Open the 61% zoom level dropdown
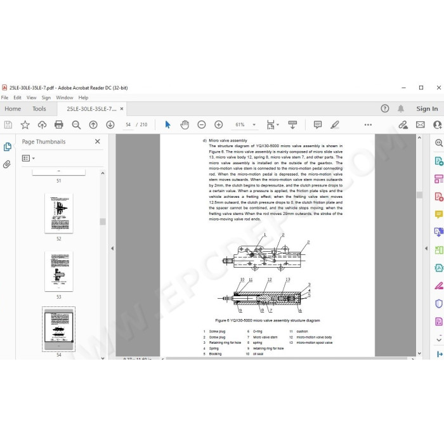Viewport: 444px width, 444px height. pos(245,124)
